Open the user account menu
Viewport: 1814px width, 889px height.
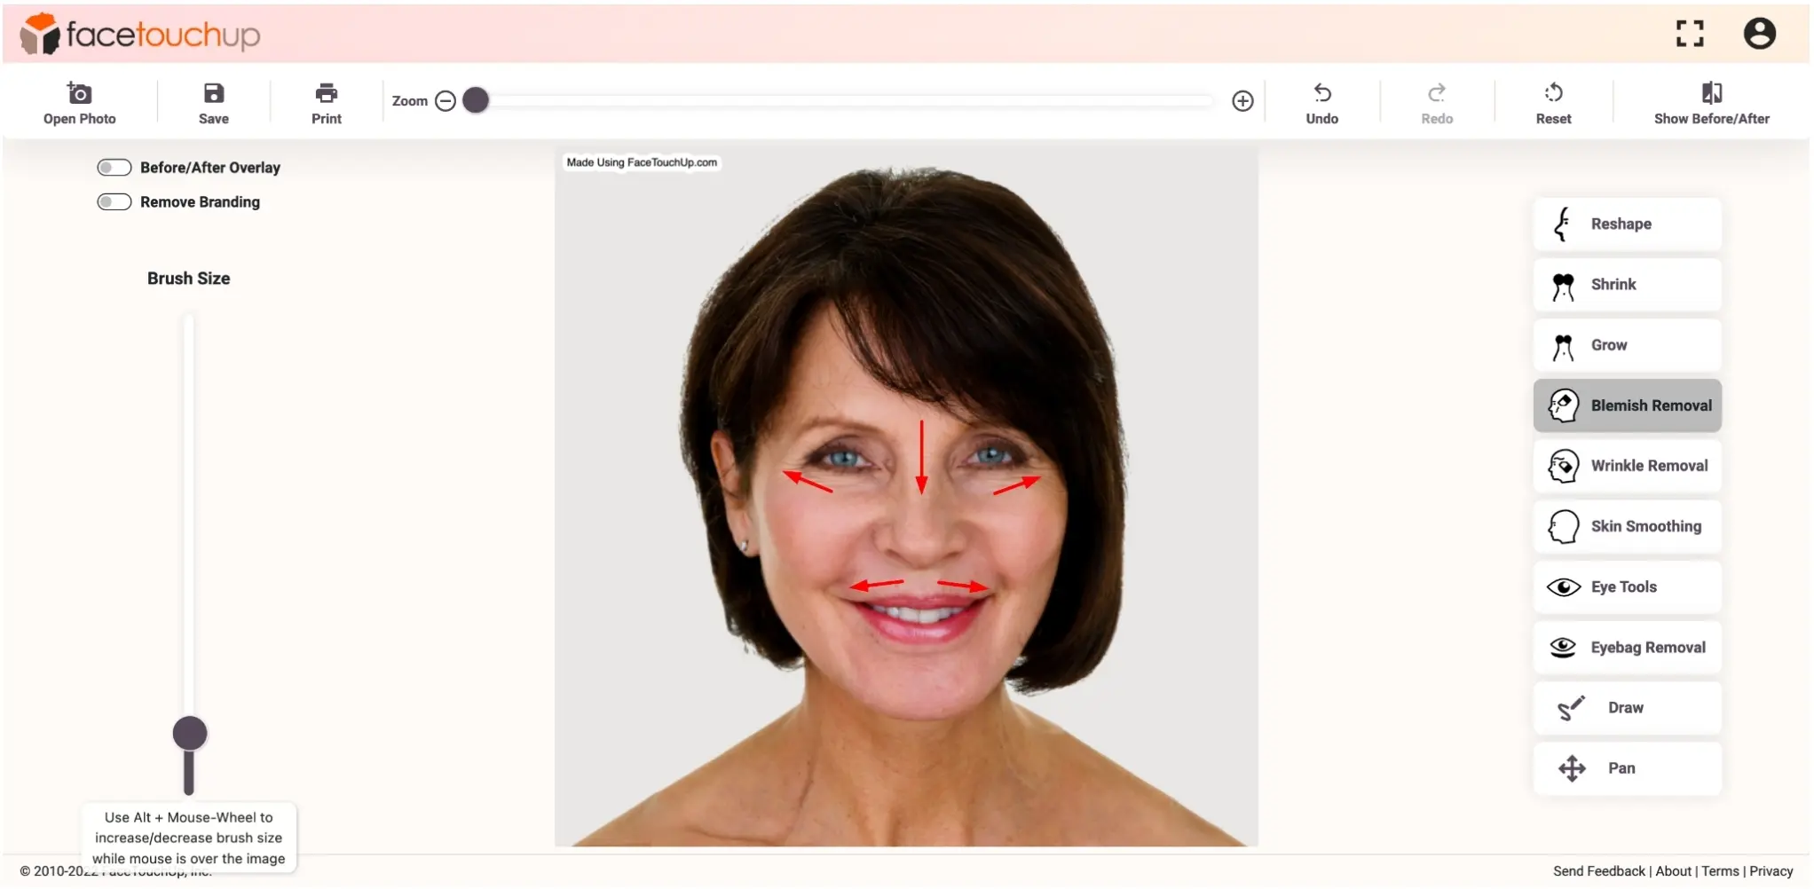(x=1758, y=33)
